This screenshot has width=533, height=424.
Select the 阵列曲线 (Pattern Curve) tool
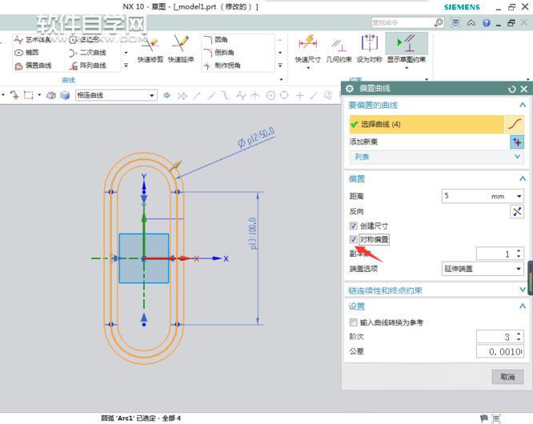[x=87, y=66]
